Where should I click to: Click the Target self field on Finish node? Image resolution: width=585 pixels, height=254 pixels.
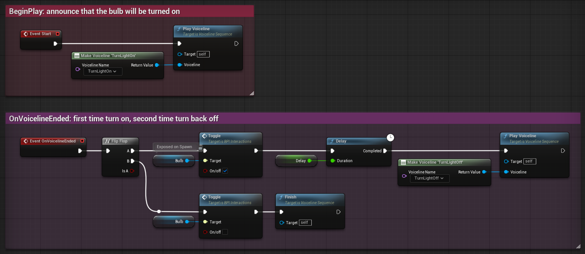(x=305, y=223)
